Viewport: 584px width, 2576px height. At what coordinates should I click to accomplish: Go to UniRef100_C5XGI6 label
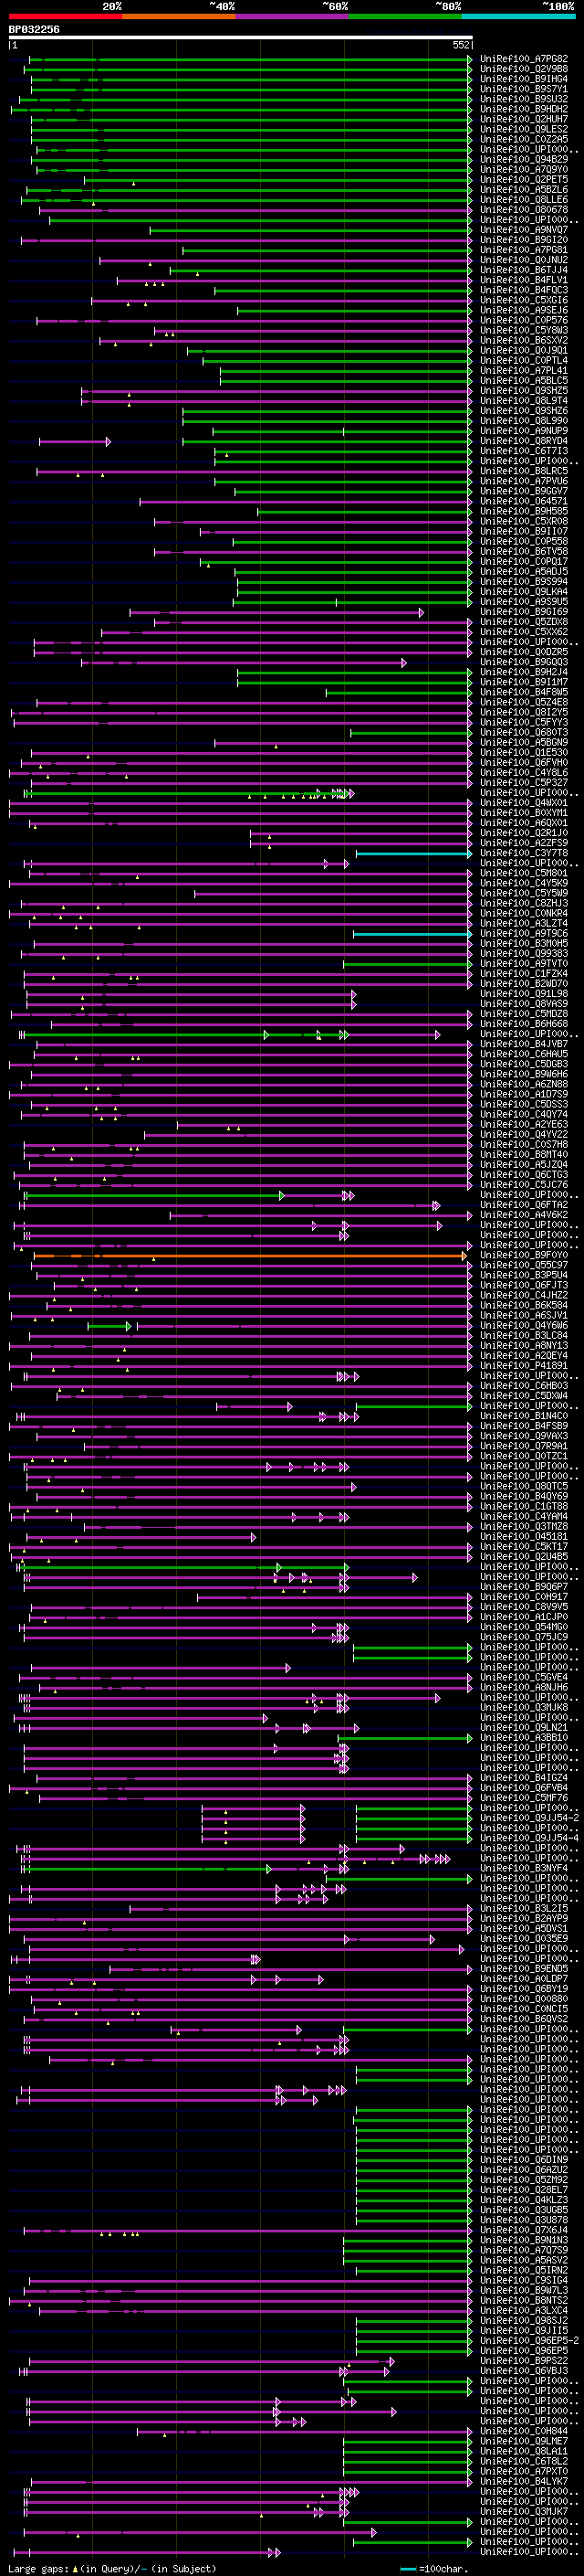tap(524, 300)
